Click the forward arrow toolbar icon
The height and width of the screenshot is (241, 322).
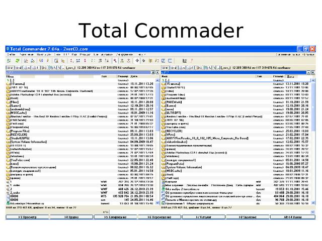[x=144, y=61]
